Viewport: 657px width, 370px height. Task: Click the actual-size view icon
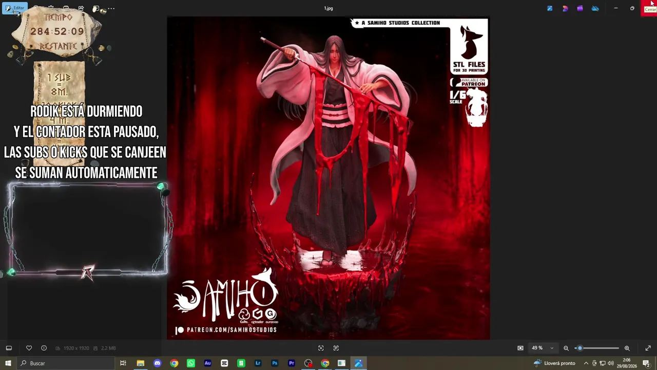coord(336,348)
